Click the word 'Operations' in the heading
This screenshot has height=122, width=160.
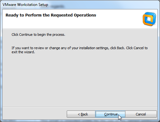(85, 15)
